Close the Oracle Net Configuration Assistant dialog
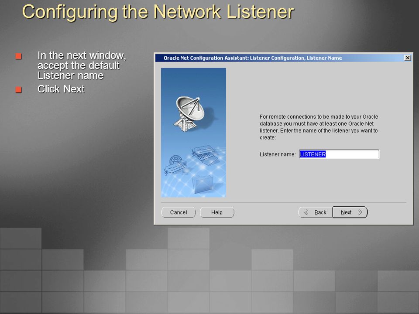 point(407,58)
